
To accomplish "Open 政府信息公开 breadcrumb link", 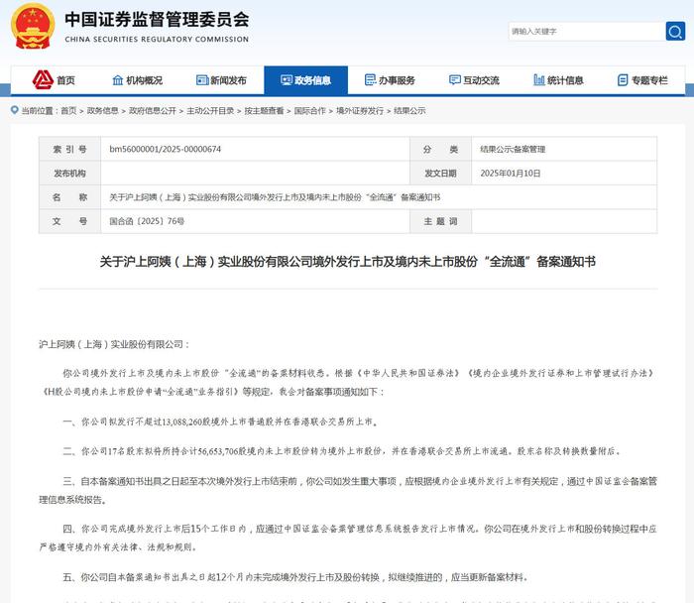I will tap(153, 111).
